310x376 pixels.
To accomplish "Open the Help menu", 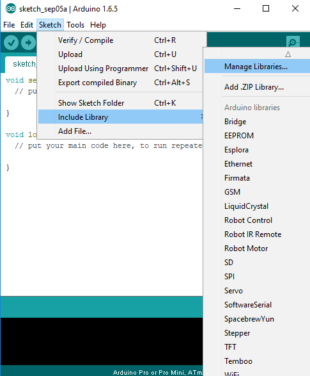I will (x=98, y=25).
